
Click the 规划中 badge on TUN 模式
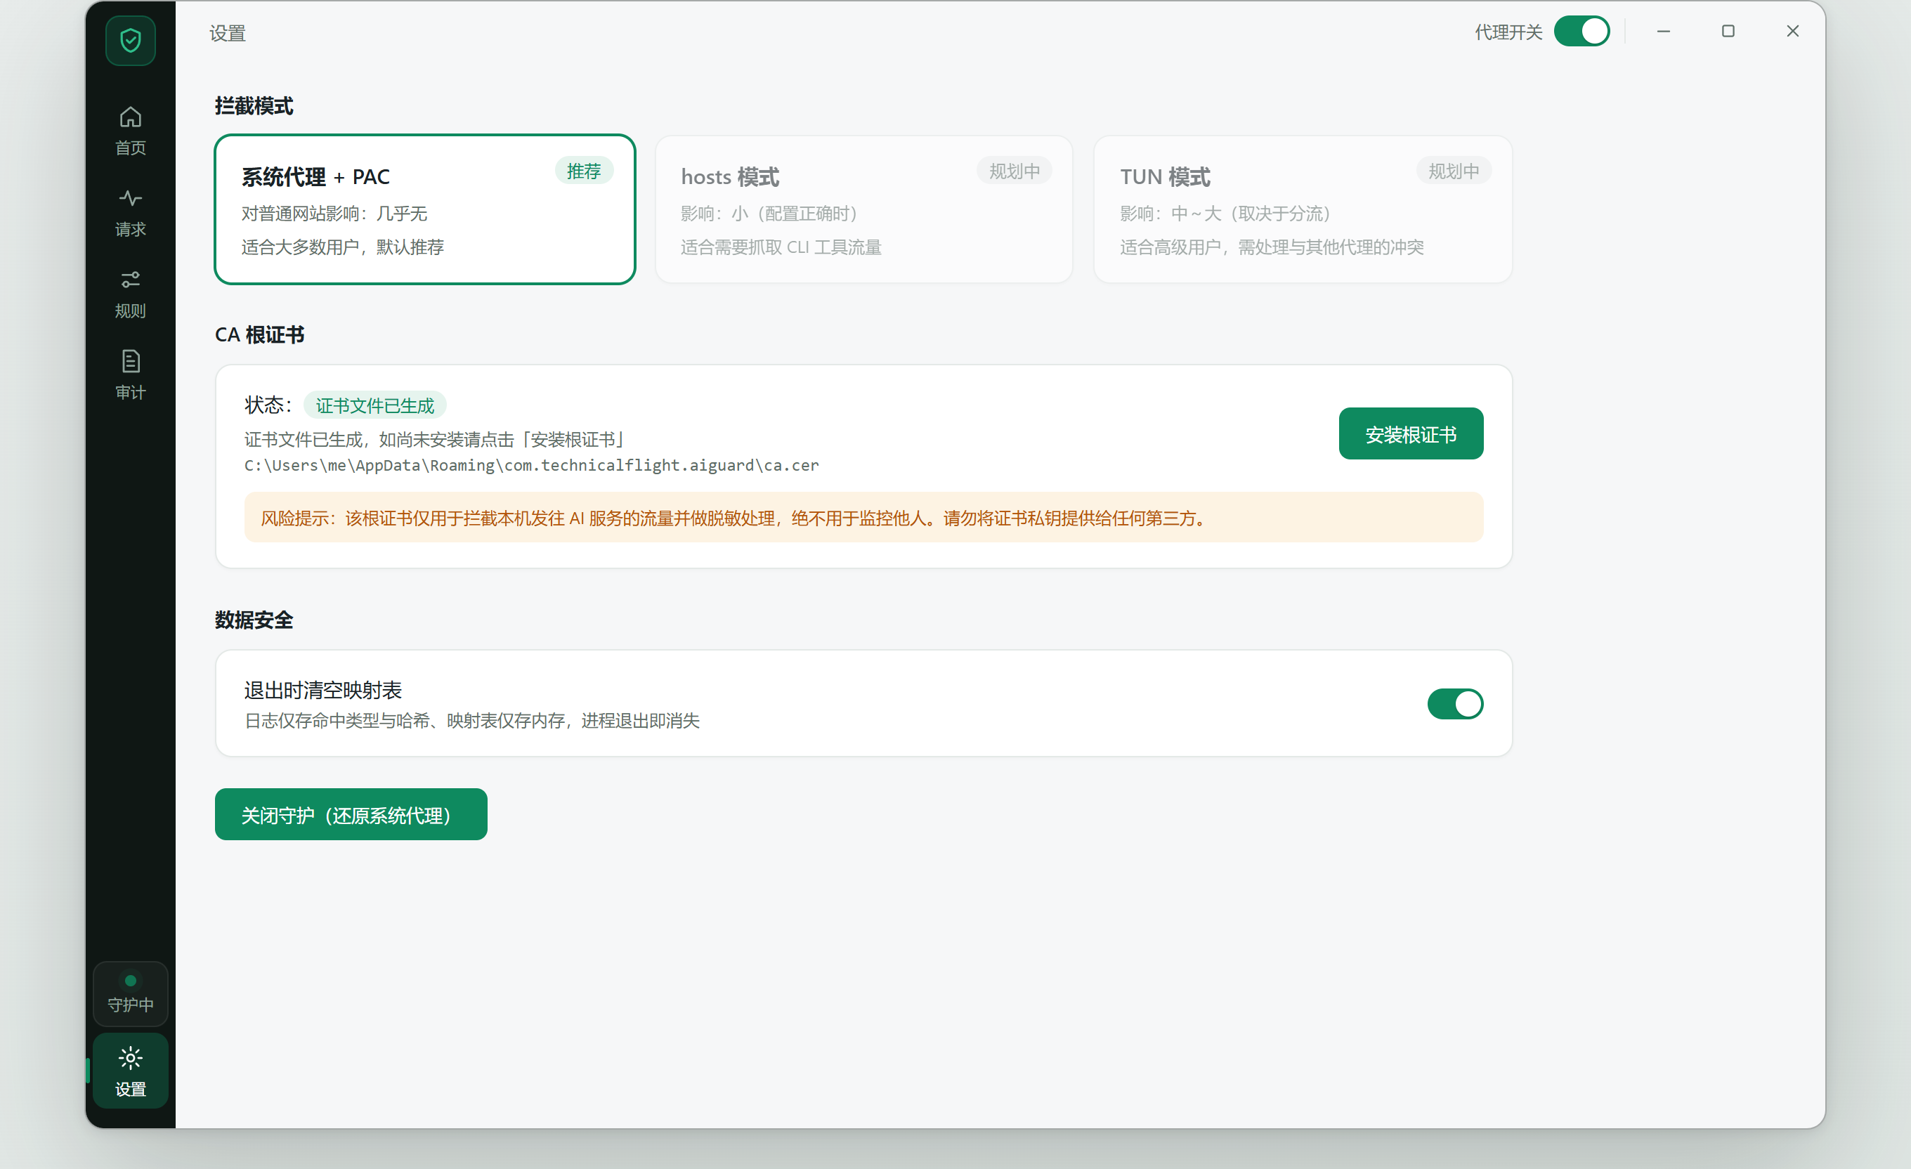[x=1454, y=171]
